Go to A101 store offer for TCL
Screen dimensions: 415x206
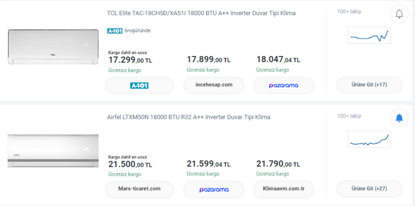click(139, 86)
